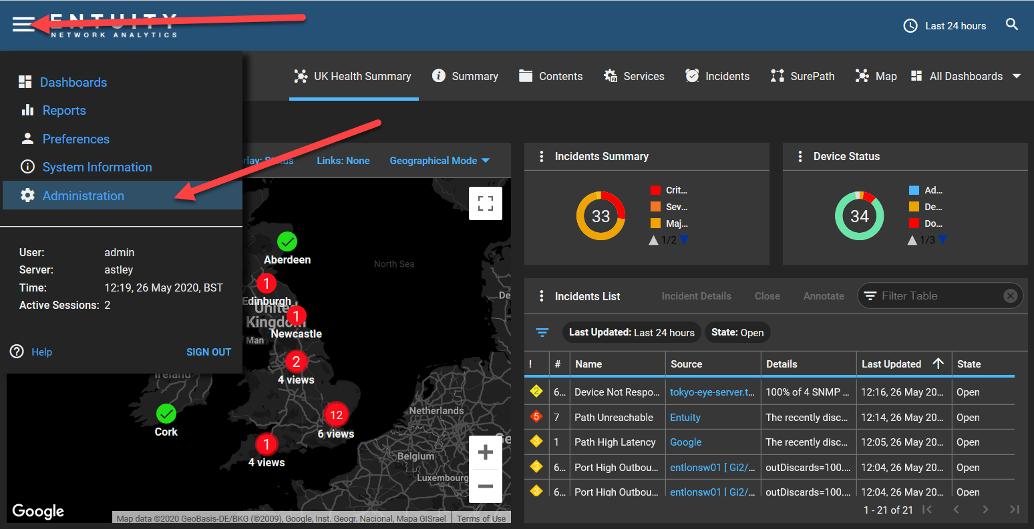The width and height of the screenshot is (1034, 529).
Task: Sort by Last Updated column
Action: [904, 364]
